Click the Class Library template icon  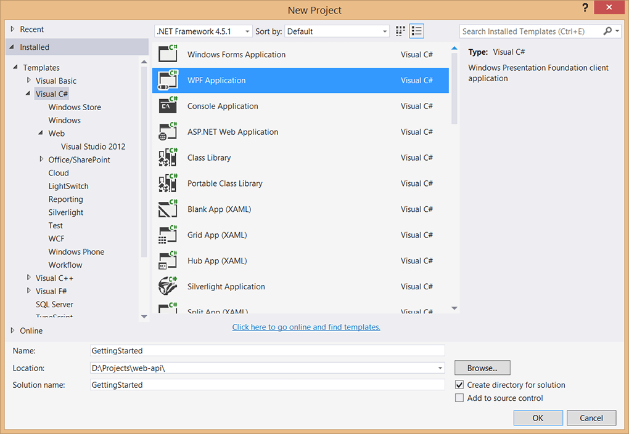tap(168, 158)
